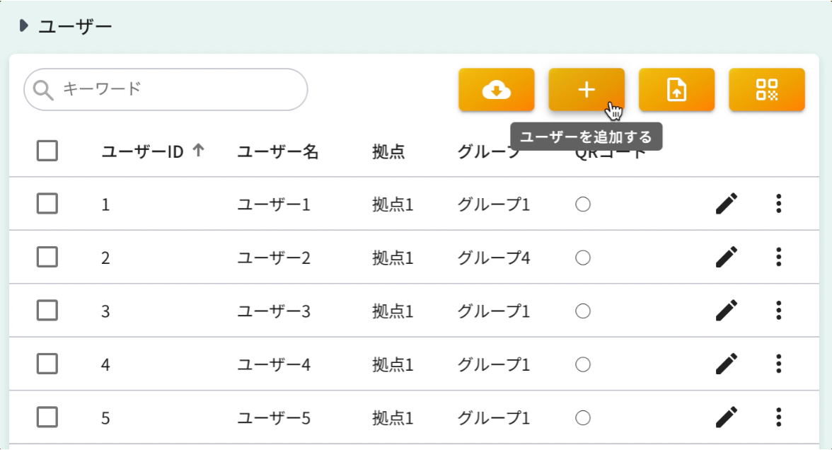Click the cloud download icon in the toolbar
This screenshot has height=450, width=832.
point(495,89)
